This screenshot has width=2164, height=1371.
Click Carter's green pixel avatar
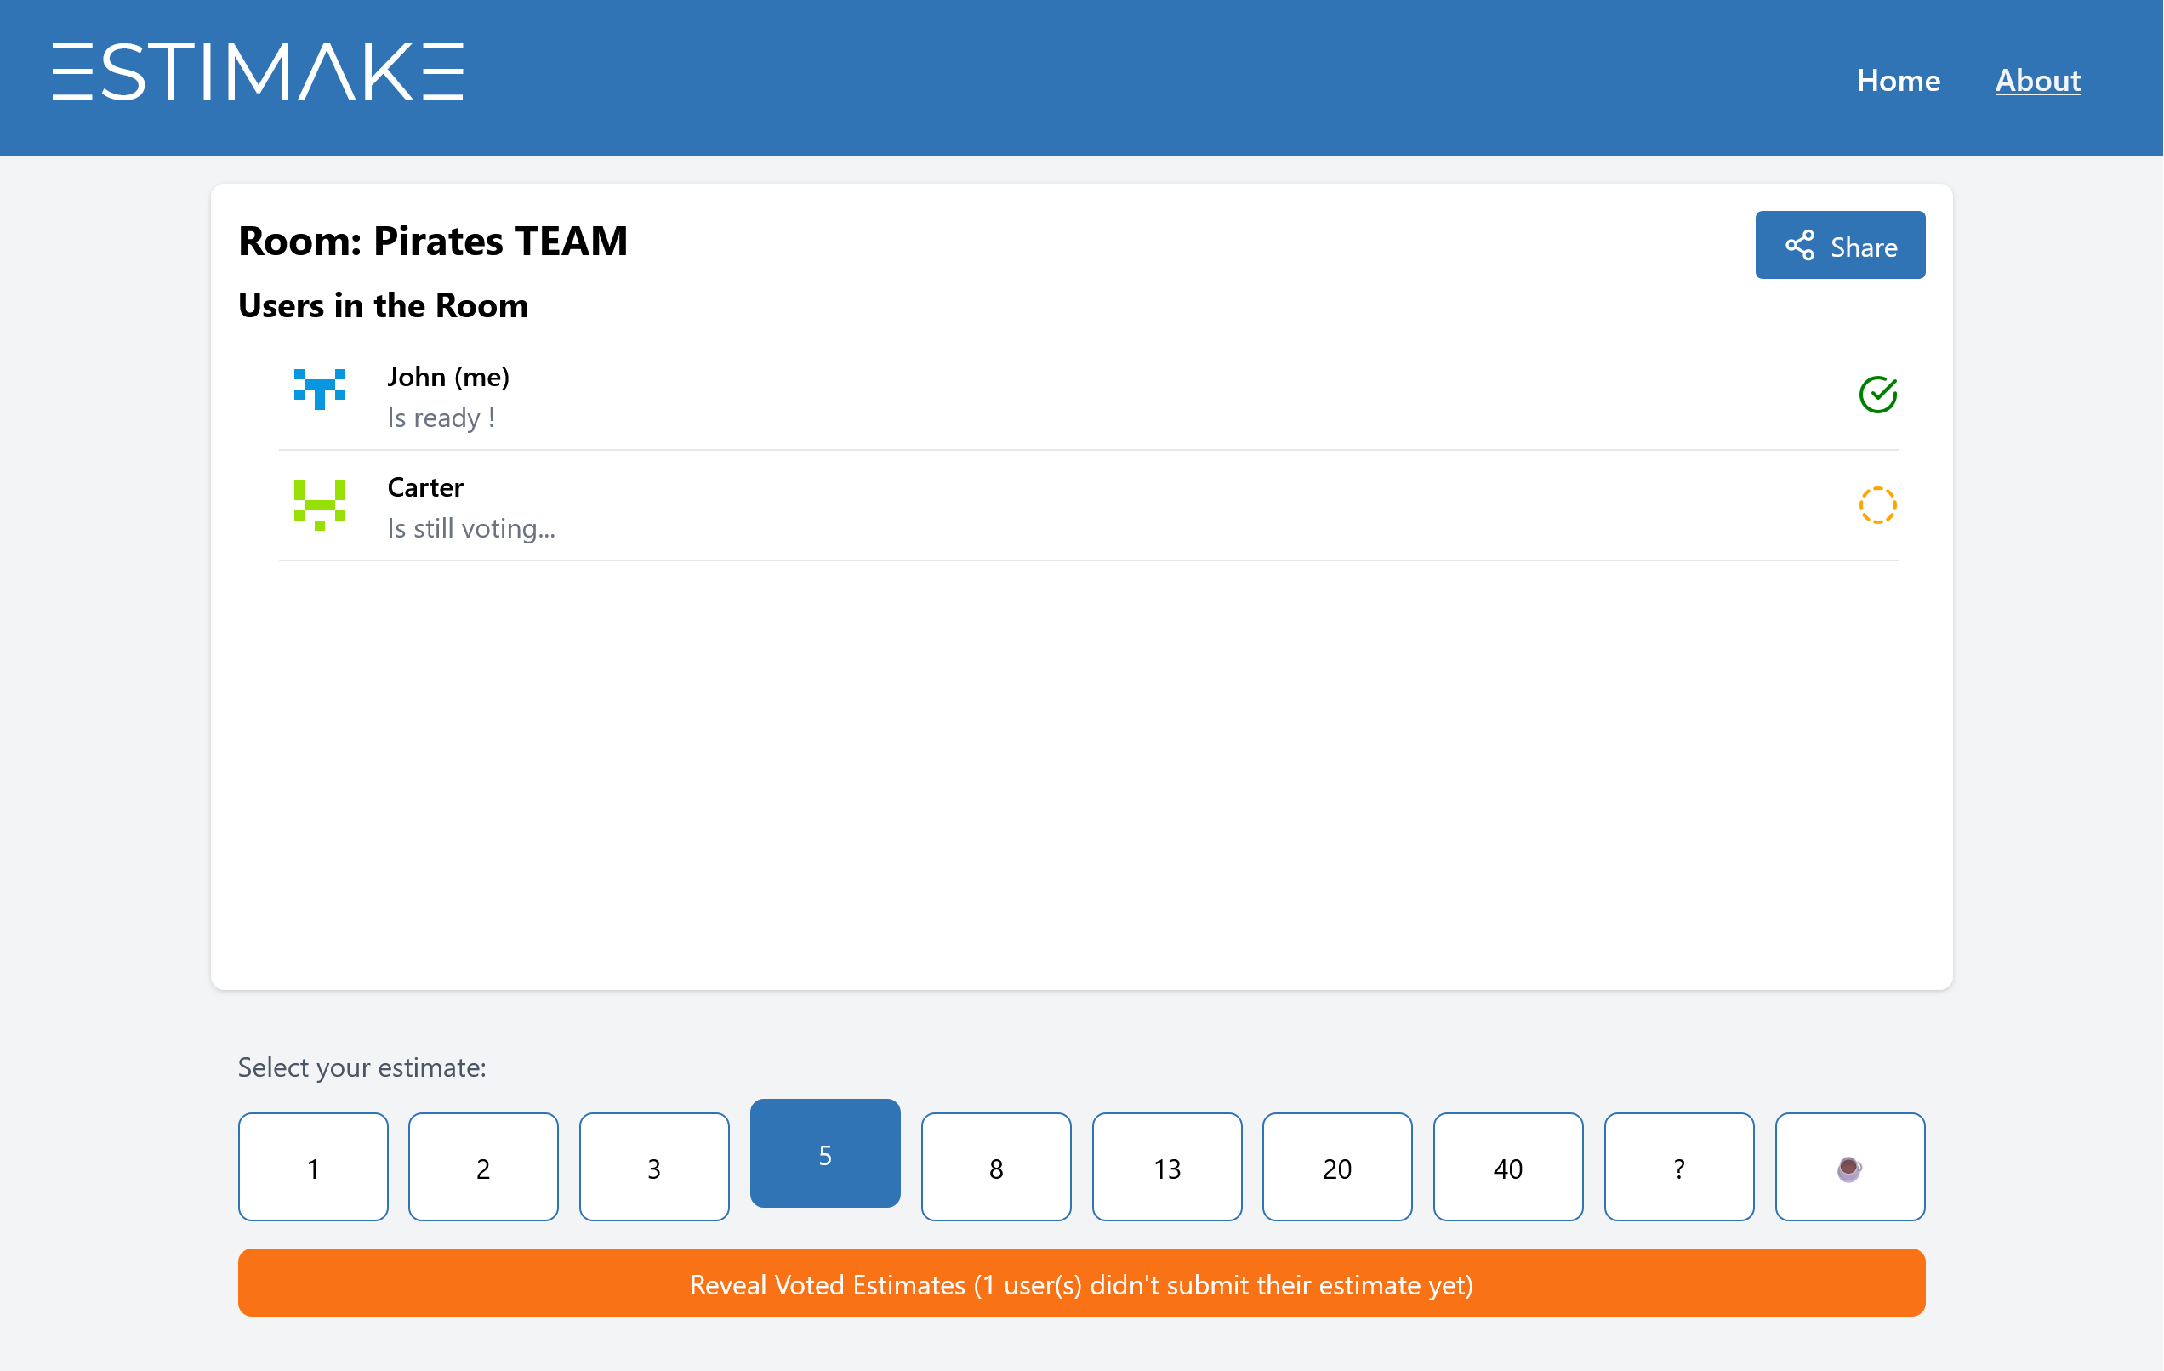319,504
